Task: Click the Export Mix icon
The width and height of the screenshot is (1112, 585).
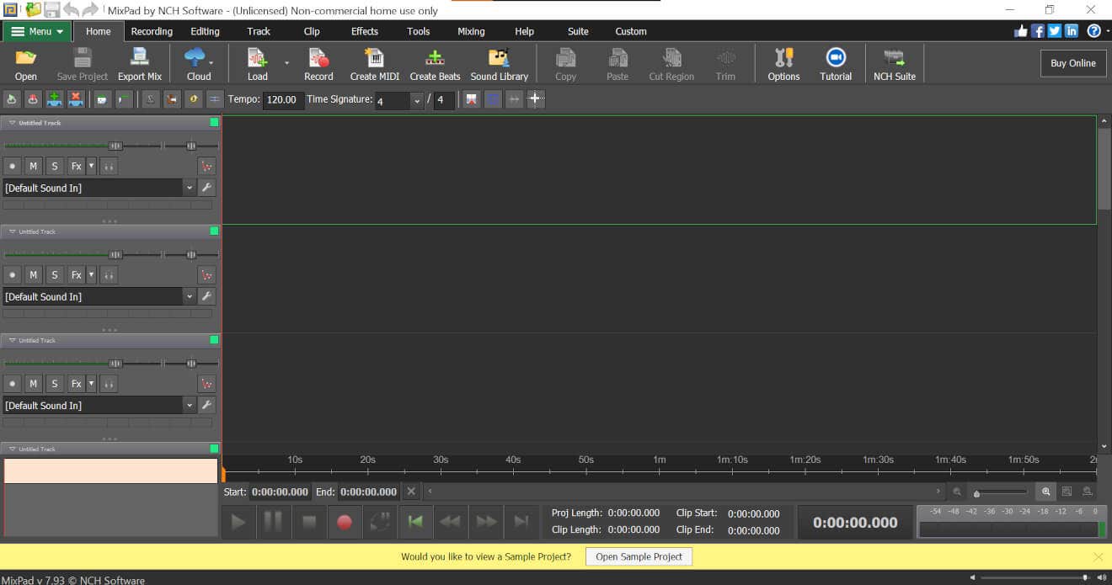Action: 140,64
